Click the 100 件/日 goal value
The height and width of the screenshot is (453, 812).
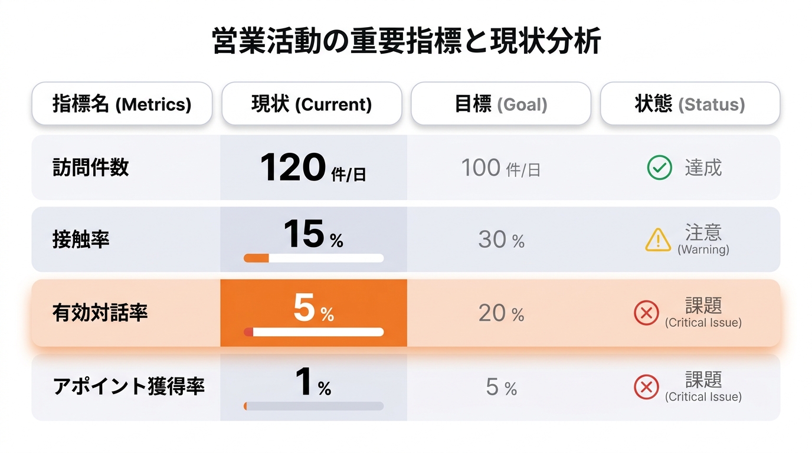coord(501,169)
